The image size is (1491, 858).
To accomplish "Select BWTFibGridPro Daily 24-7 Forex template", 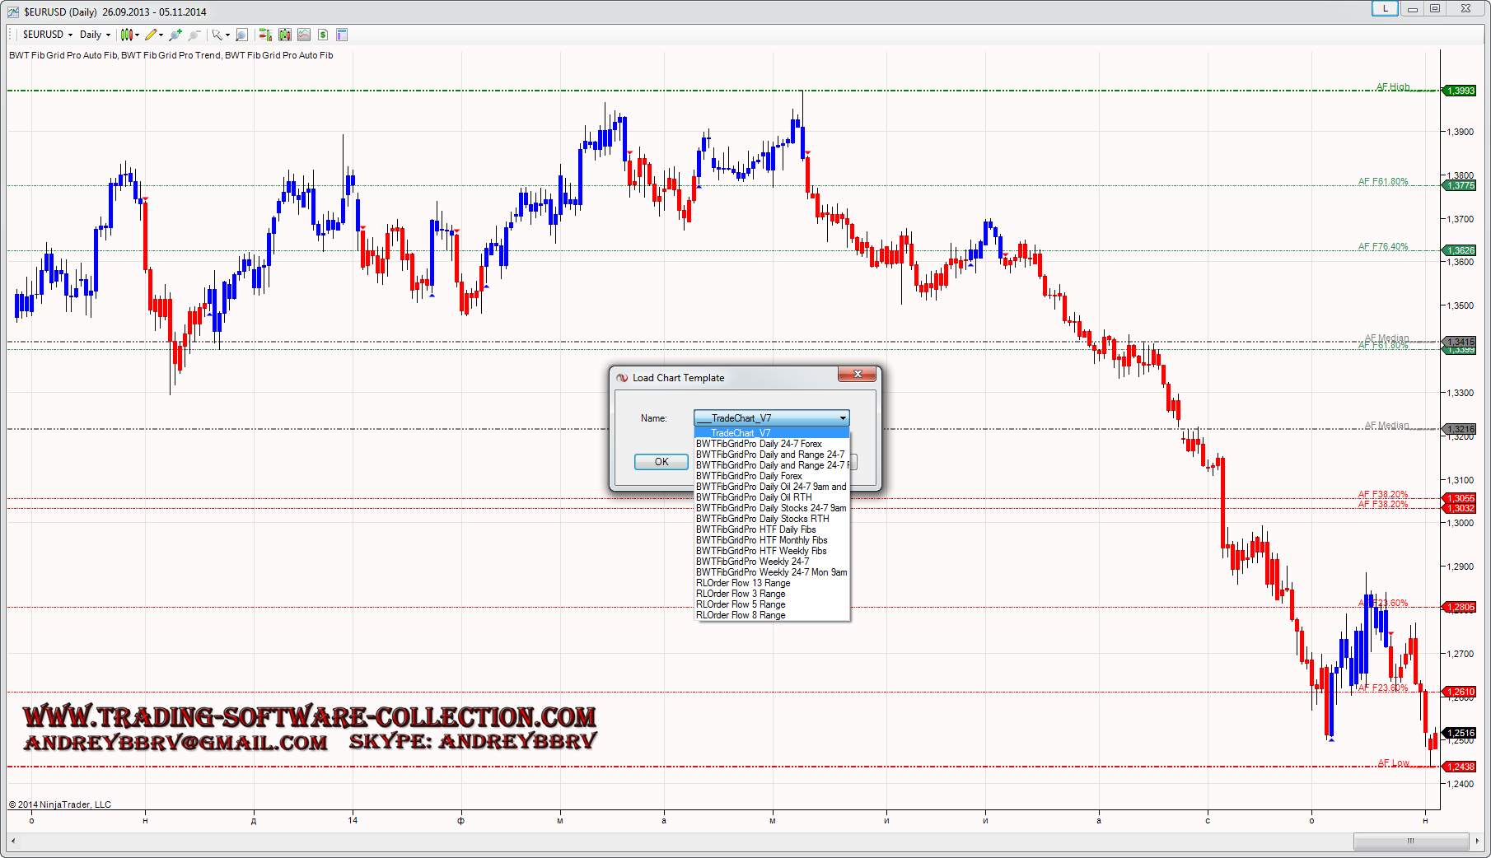I will pos(759,444).
